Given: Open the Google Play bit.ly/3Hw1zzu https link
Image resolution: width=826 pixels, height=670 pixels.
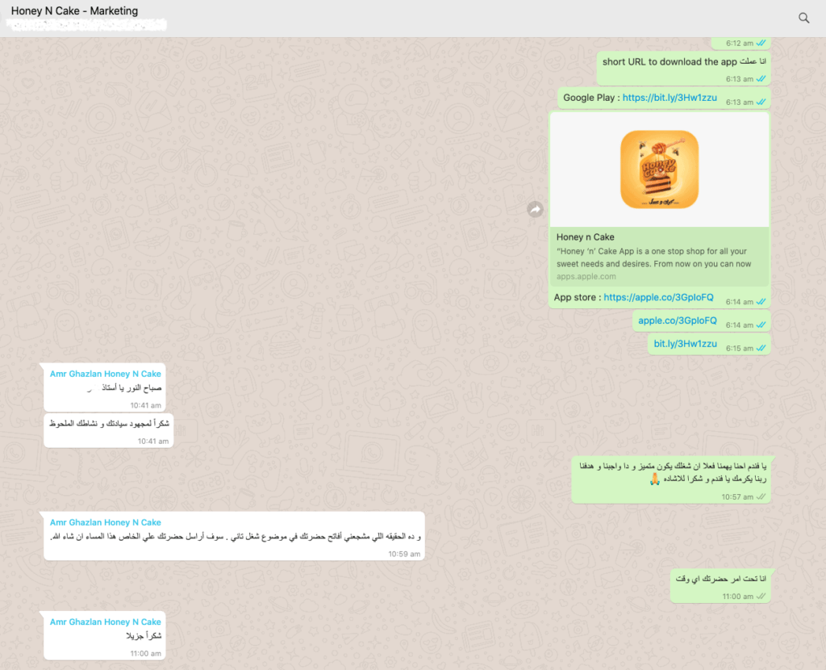Looking at the screenshot, I should [670, 98].
